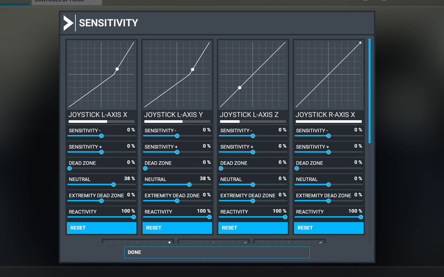Click Reactivity slider handle for R-Axis X
Image resolution: width=444 pixels, height=277 pixels.
361,217
